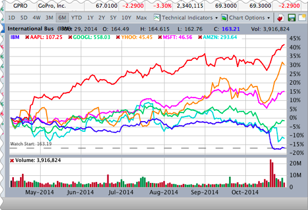Remove MSFT comparison with red X
Viewport: 308px width, 210px height.
pyautogui.click(x=160, y=37)
